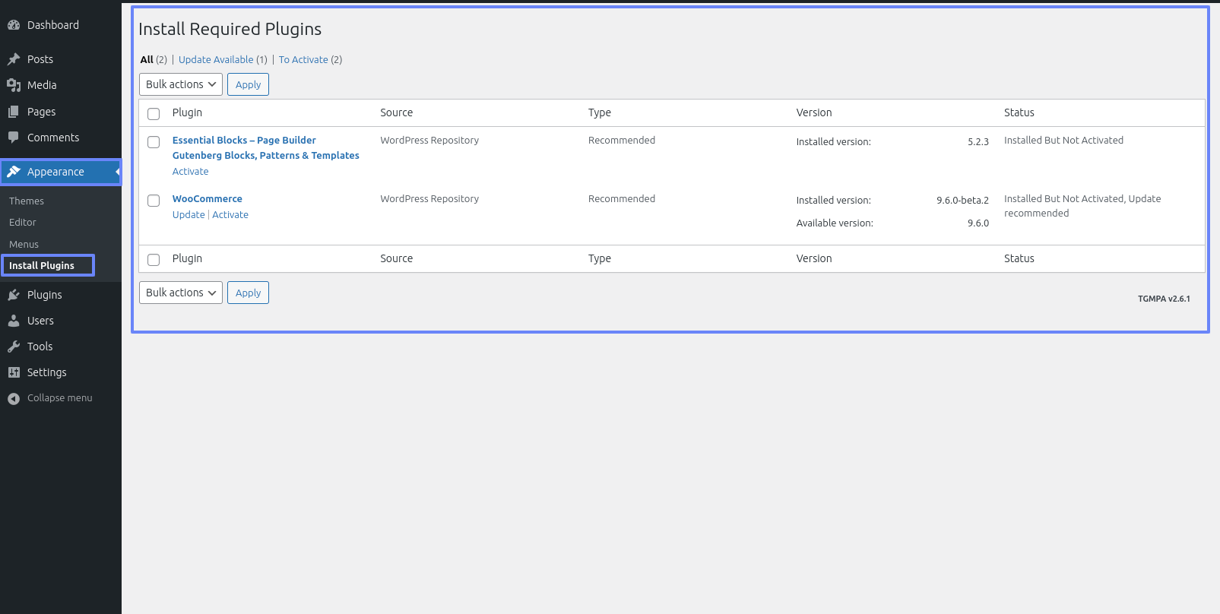Click WooCommerce WordPress Repository source cell

[x=429, y=199]
